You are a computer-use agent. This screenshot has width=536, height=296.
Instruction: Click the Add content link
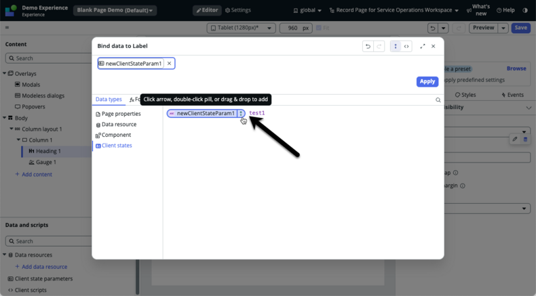click(x=33, y=175)
